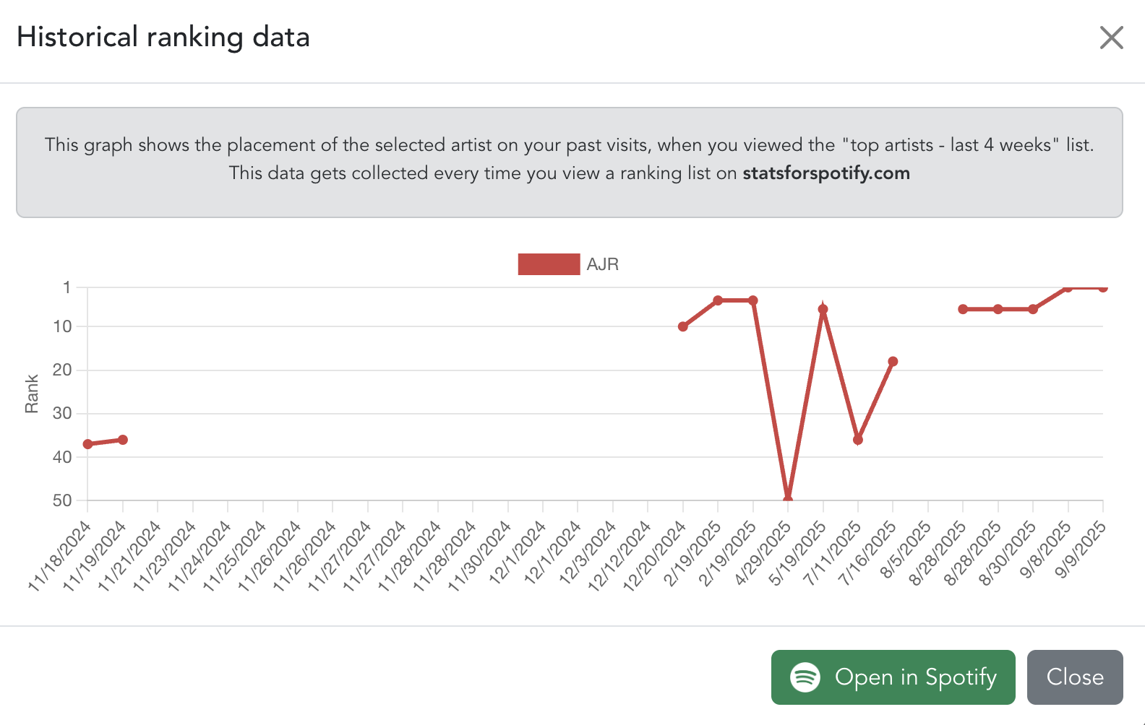Click the 12/20/2024 rank 10 data point
Image resolution: width=1145 pixels, height=725 pixels.
point(683,326)
